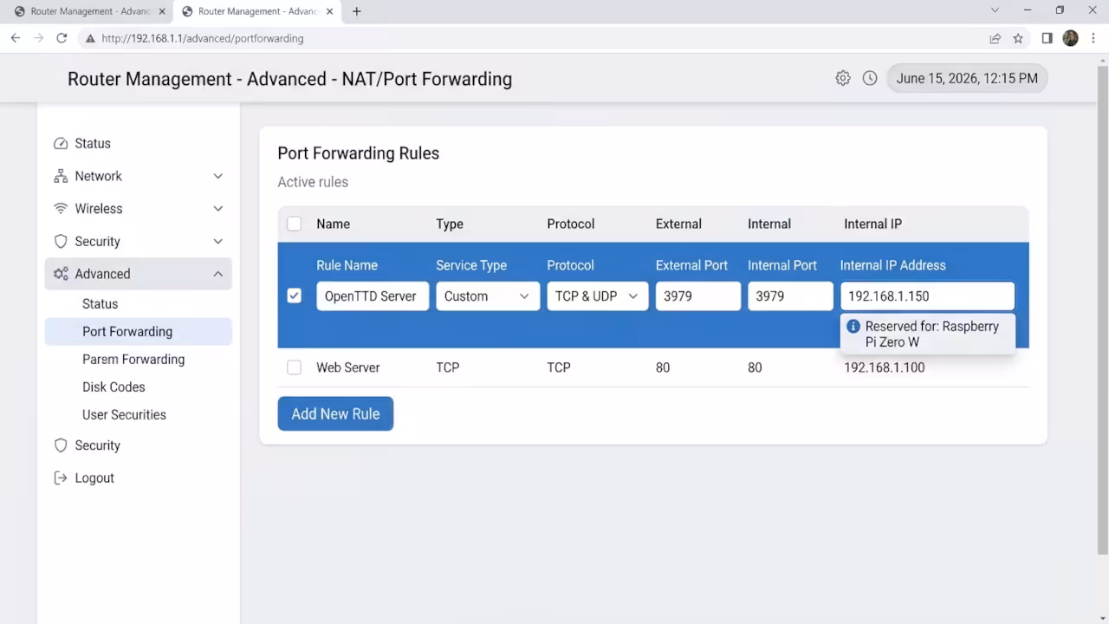Toggle the select-all rules checkbox in header
Screen dimensions: 1109x624
tap(295, 224)
